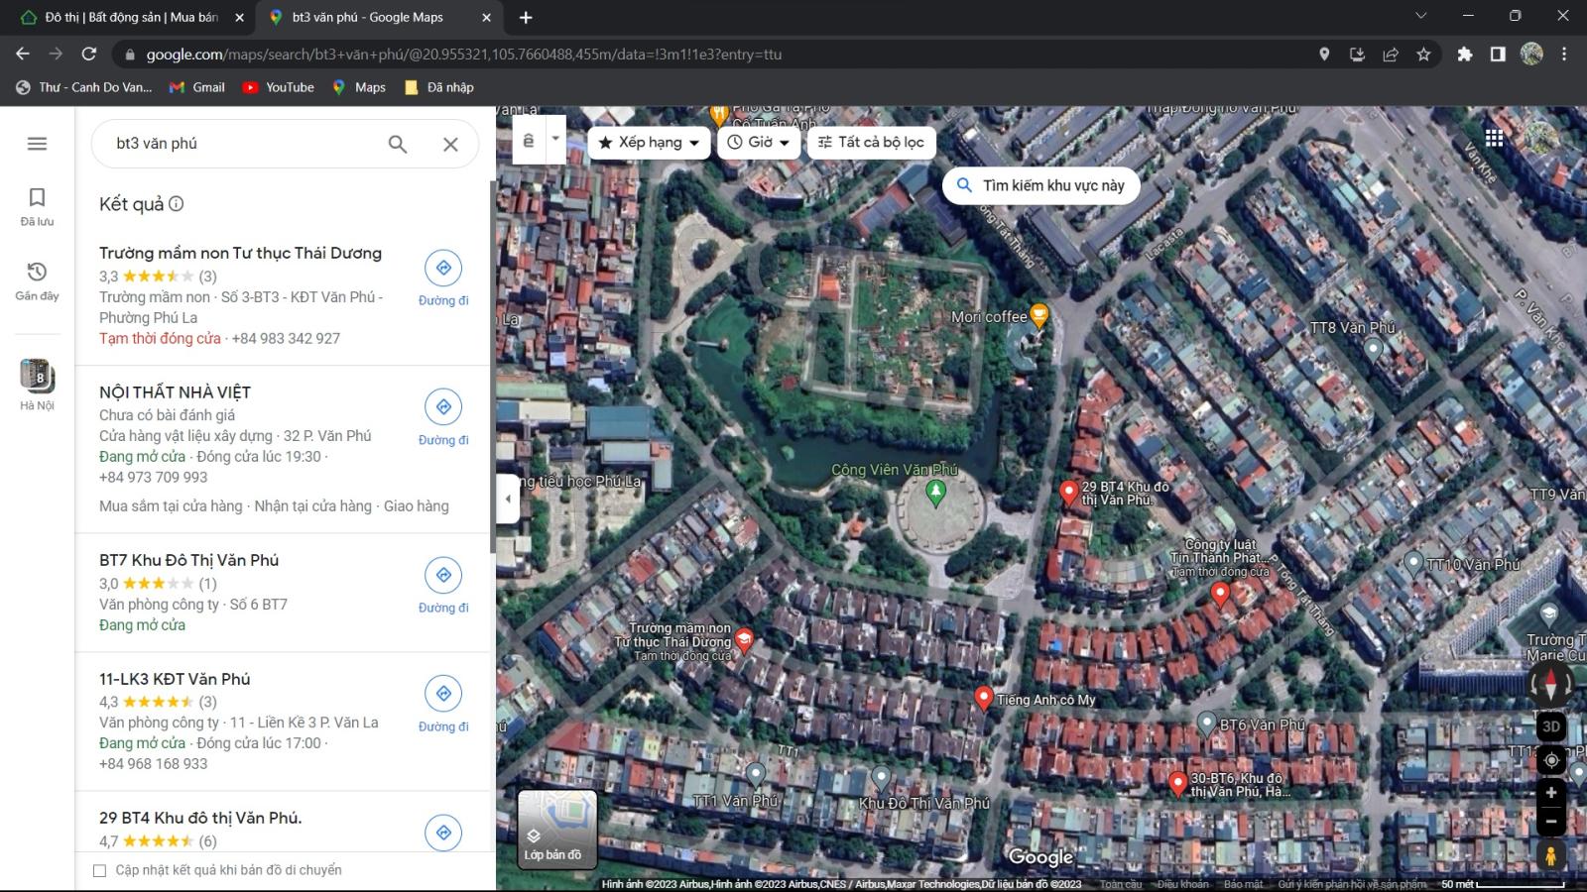1587x892 pixels.
Task: Open the Hà Nội recent thumbnail
Action: click(37, 385)
